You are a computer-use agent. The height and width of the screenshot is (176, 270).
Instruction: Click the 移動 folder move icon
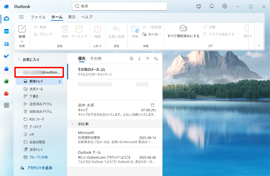pos(135,29)
